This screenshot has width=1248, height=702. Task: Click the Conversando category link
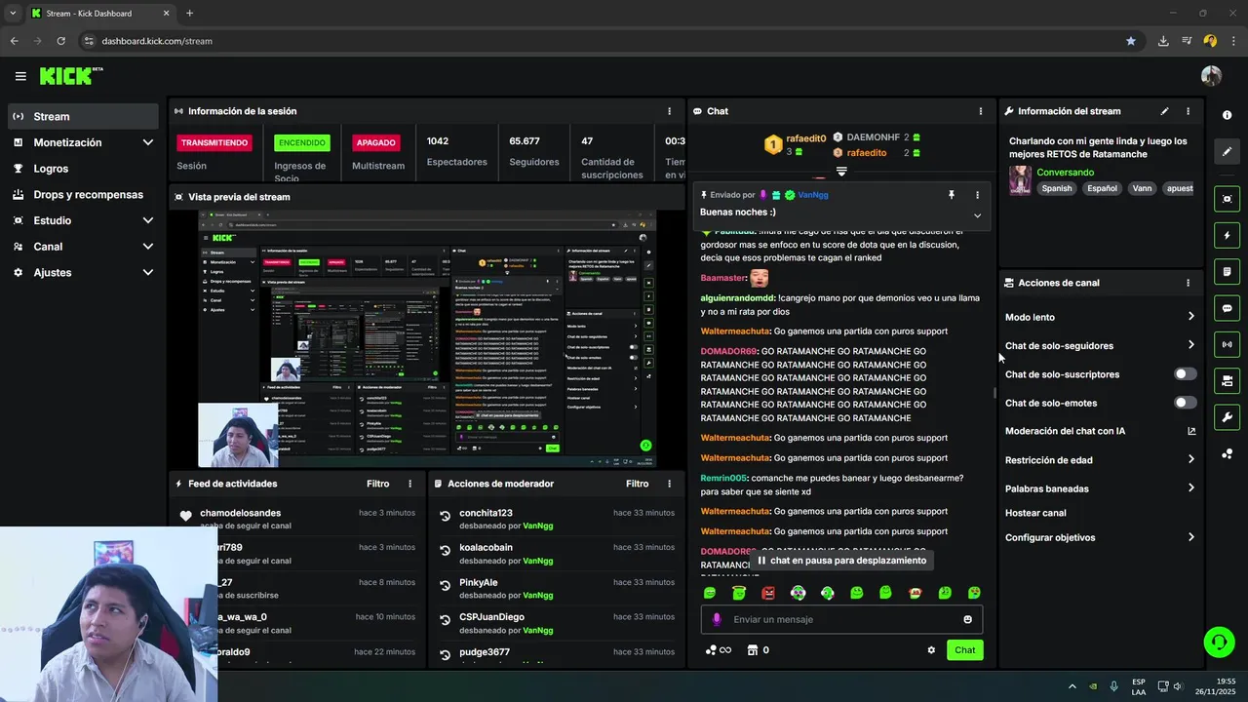click(1065, 173)
